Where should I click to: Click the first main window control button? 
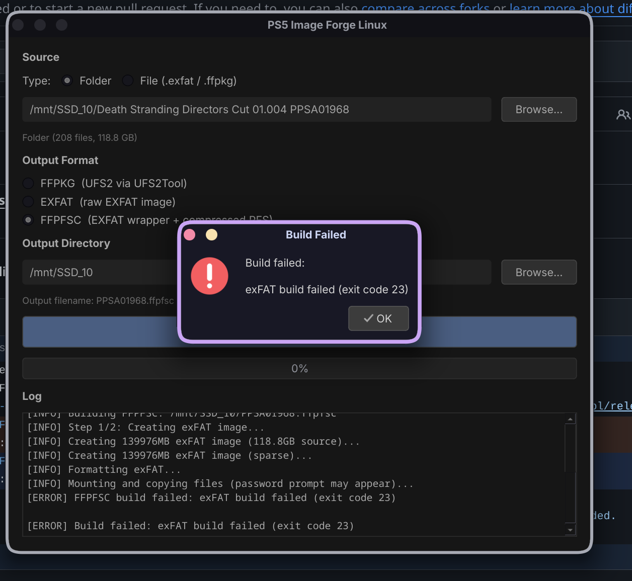tap(18, 25)
